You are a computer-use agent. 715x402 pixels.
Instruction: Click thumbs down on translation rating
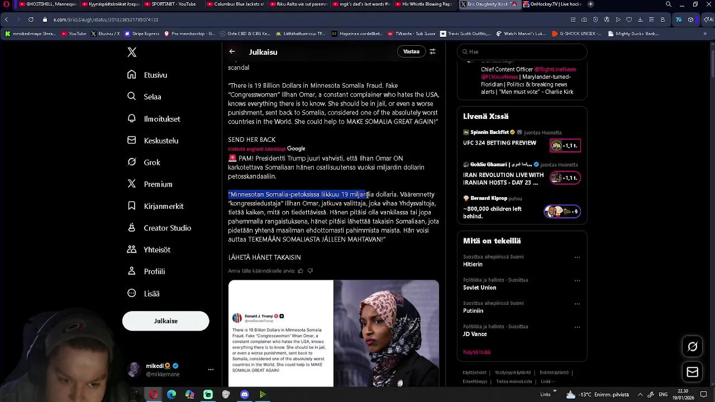[311, 271]
